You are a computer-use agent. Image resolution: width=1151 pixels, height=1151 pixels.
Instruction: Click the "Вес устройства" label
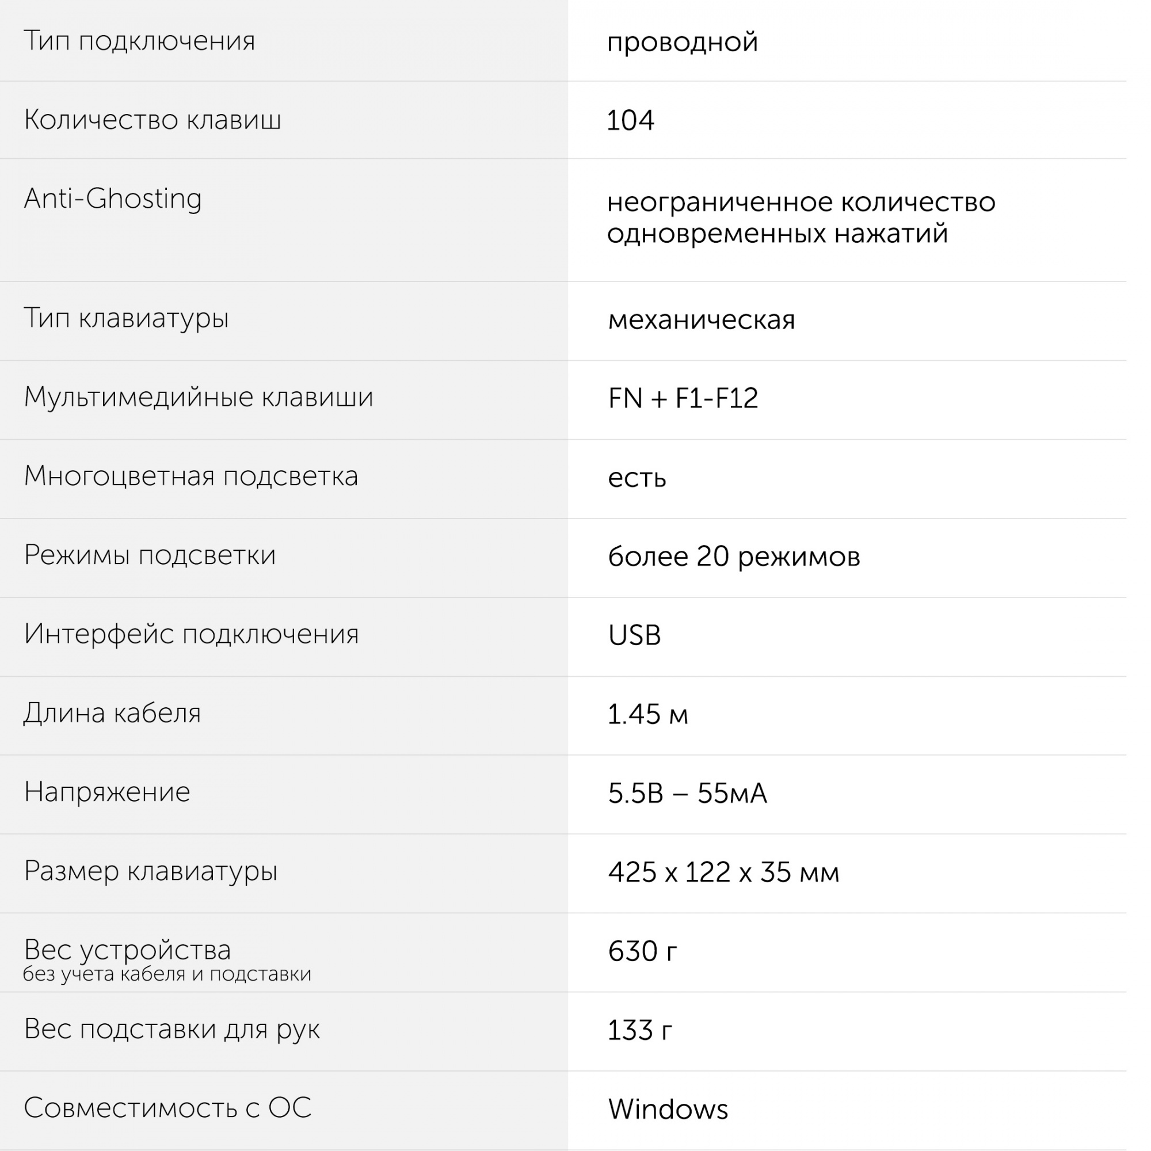coord(127,950)
